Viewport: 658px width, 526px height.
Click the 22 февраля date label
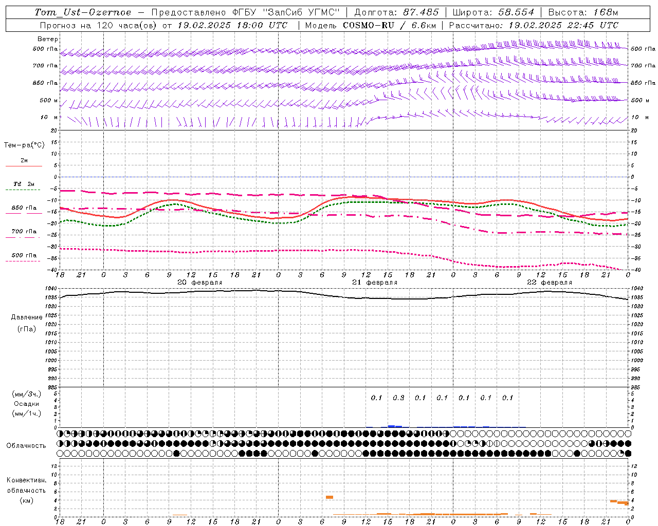click(x=550, y=283)
